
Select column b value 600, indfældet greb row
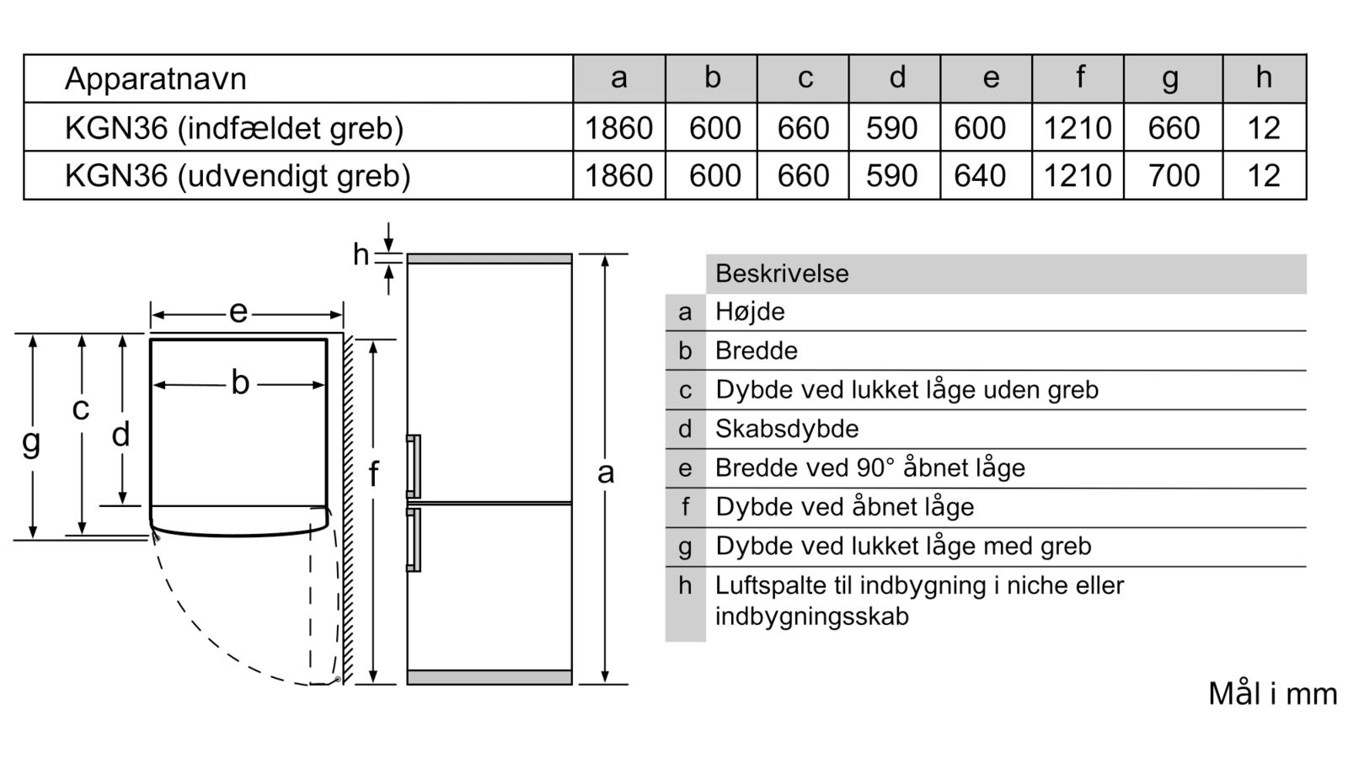point(714,128)
